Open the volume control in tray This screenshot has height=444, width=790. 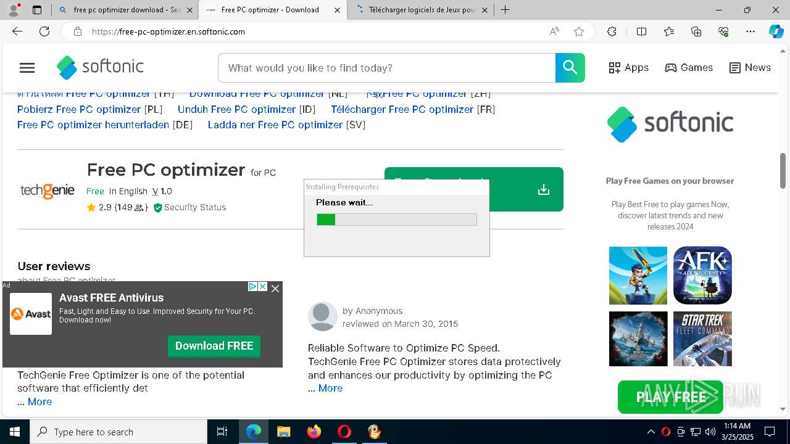pos(710,432)
